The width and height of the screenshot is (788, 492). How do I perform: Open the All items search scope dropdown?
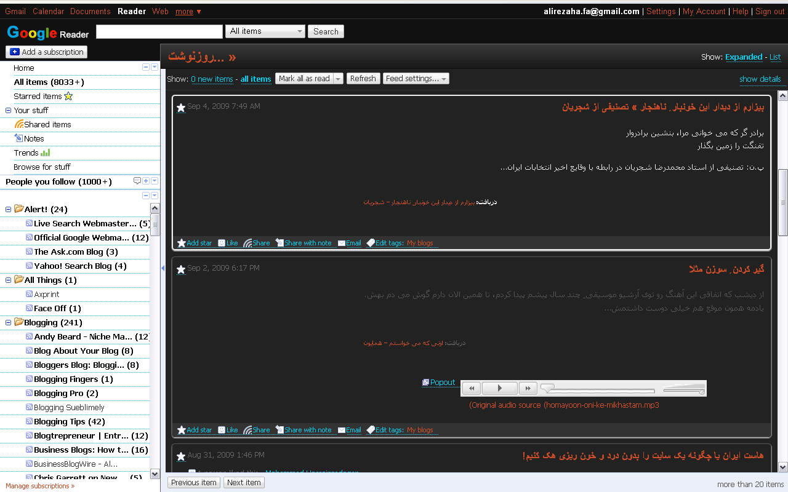point(265,31)
